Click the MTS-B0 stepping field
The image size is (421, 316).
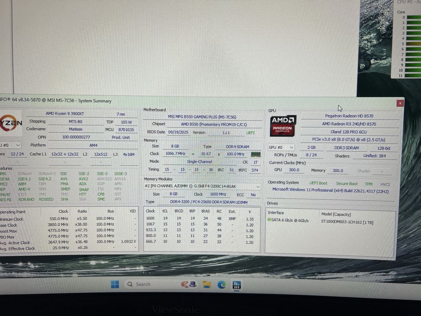[x=76, y=122]
